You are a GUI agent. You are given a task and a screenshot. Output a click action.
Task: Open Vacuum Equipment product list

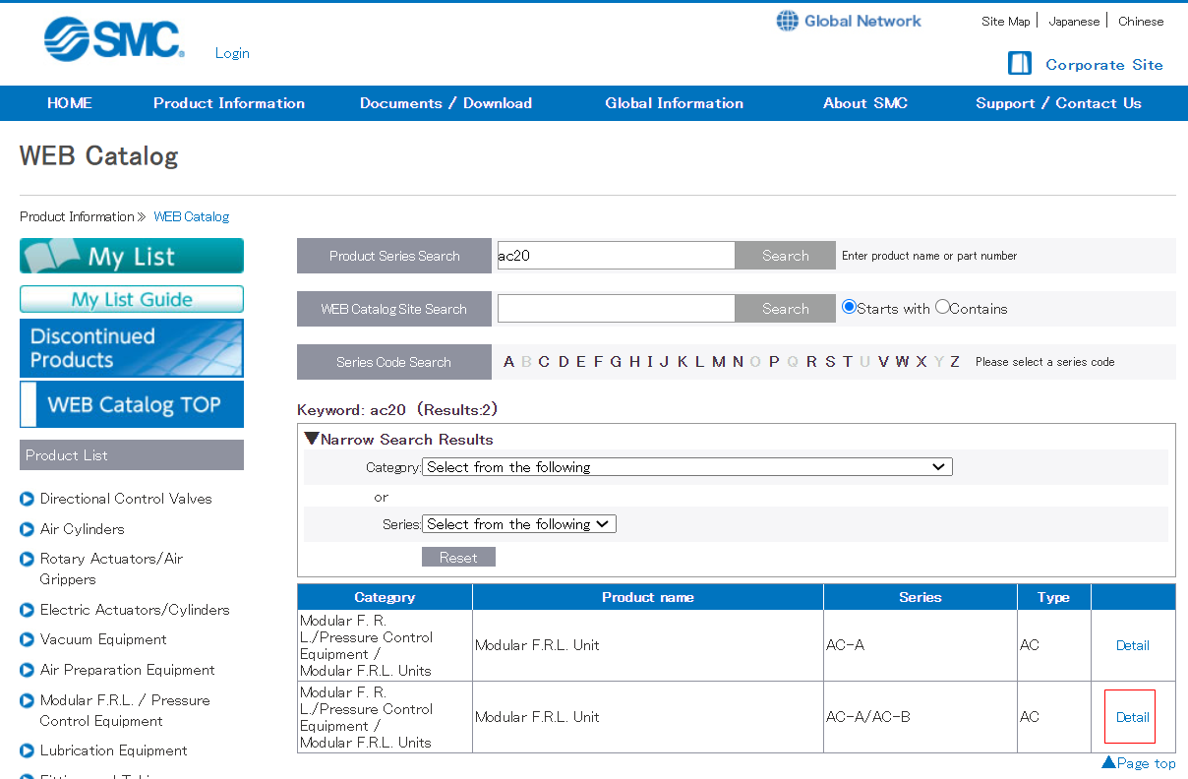103,639
